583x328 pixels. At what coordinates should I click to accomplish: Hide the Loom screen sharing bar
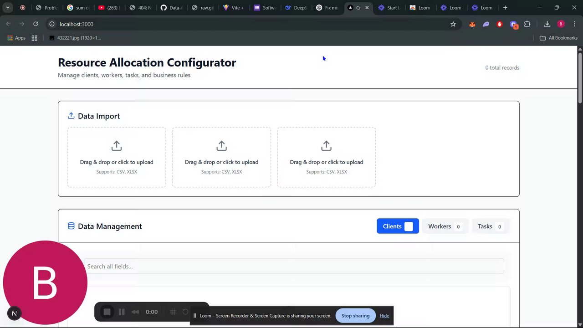pos(384,316)
